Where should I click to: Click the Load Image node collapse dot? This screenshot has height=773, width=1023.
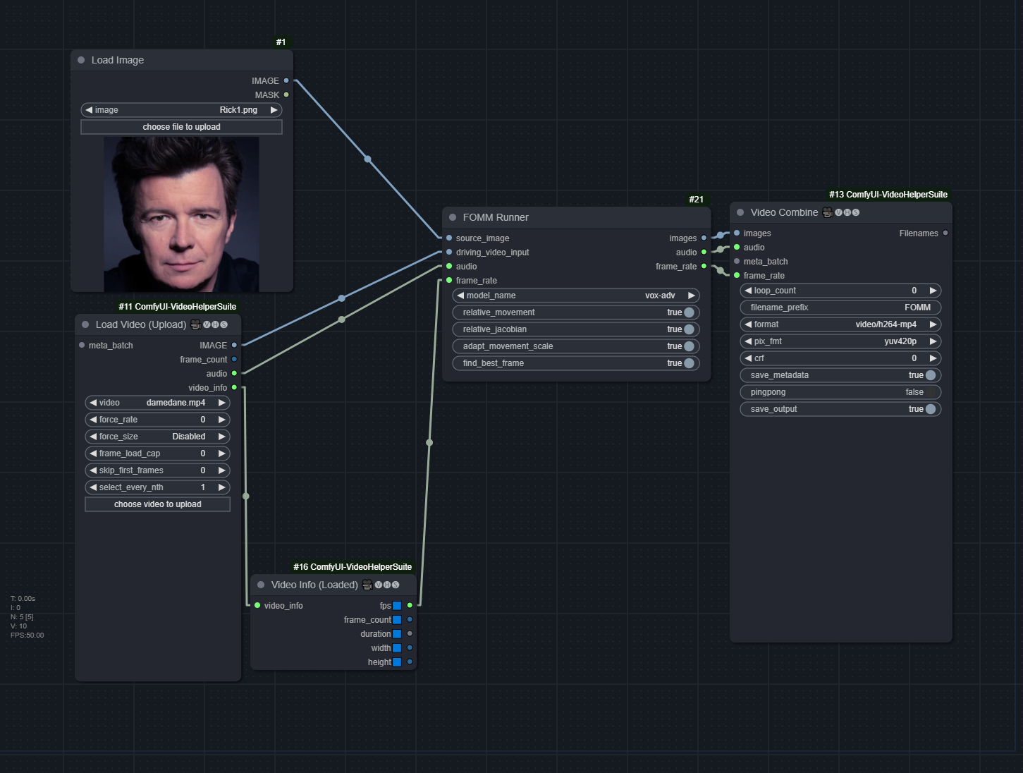click(x=81, y=60)
